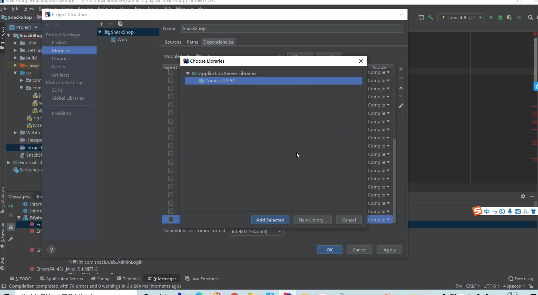Viewport: 538px width, 295px height.
Task: Collapse Application Server Libraries tree
Action: tap(188, 73)
